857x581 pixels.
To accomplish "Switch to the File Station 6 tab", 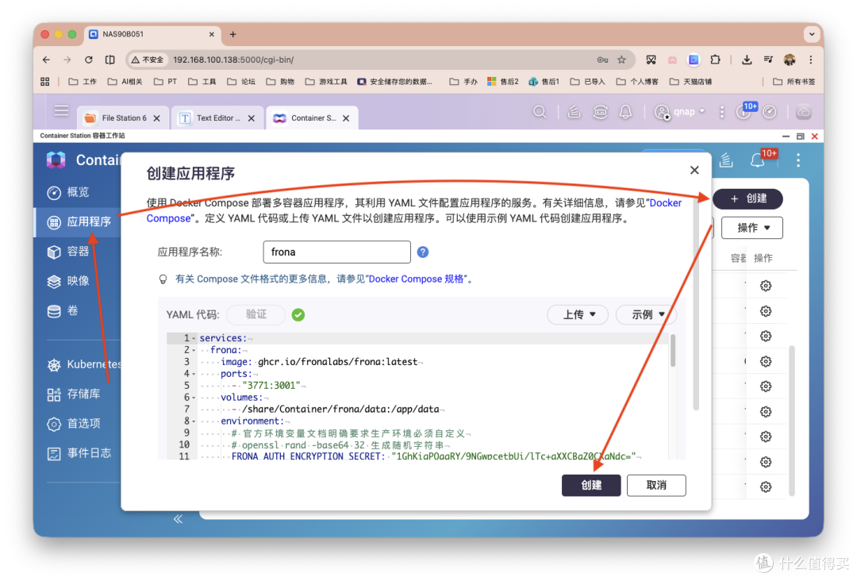I will [122, 118].
